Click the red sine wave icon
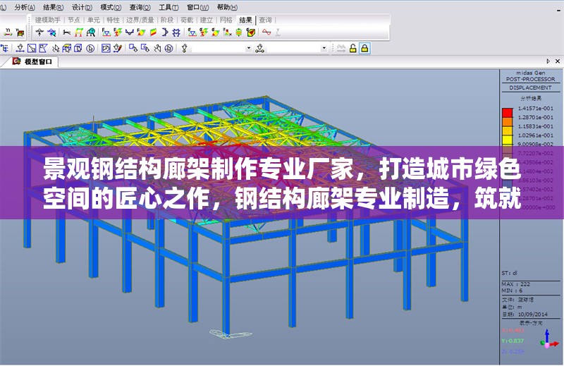 point(266,32)
